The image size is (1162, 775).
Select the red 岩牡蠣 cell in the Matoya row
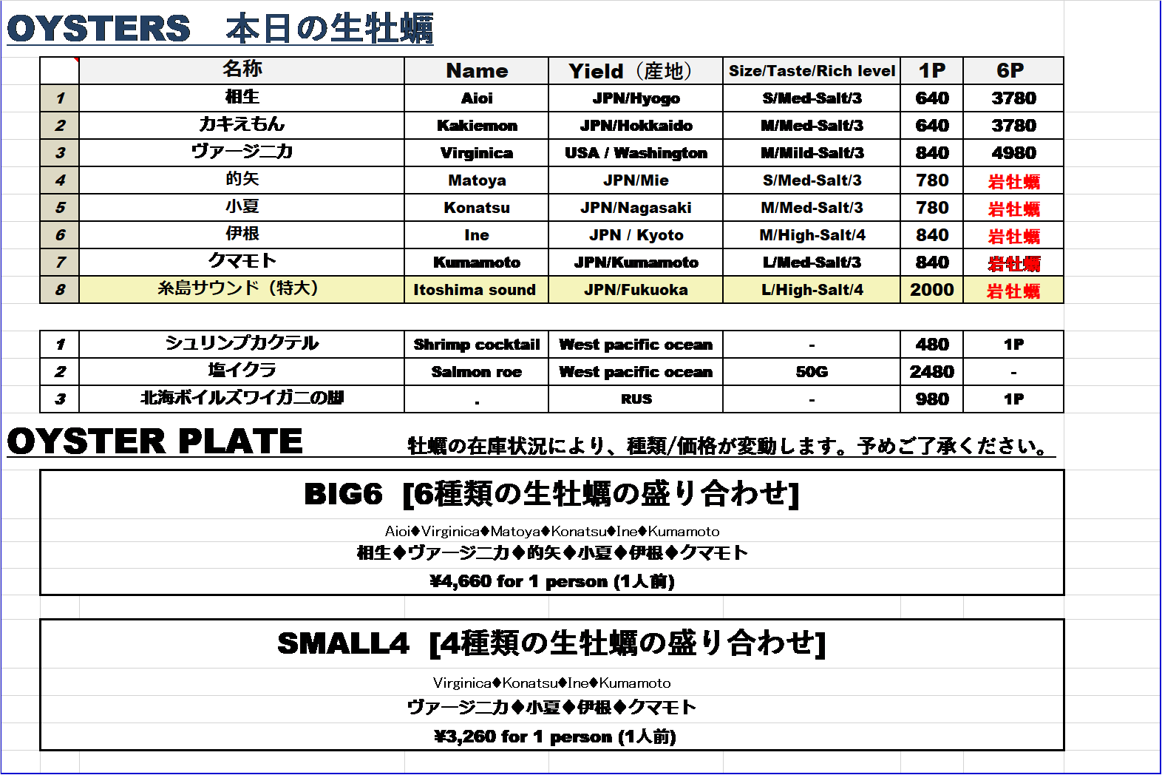[x=1013, y=180]
